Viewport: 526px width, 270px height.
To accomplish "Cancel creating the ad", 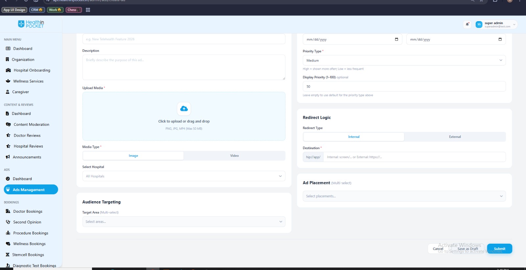I will [438, 249].
